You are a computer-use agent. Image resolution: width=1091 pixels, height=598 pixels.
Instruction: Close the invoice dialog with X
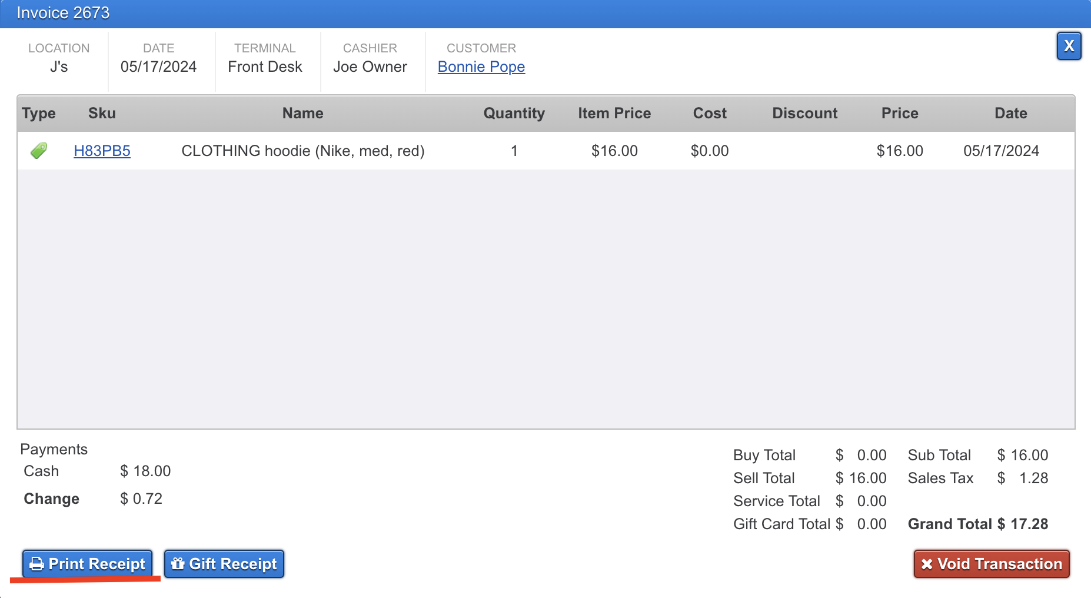point(1069,46)
